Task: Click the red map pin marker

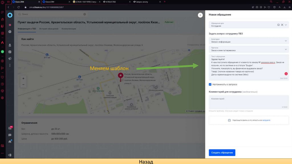Action: pos(121,77)
